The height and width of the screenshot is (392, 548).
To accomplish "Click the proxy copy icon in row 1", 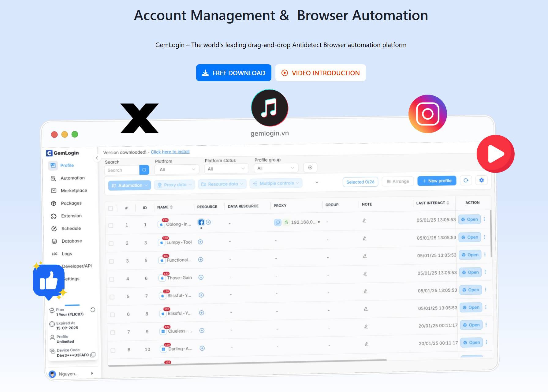I will (278, 222).
